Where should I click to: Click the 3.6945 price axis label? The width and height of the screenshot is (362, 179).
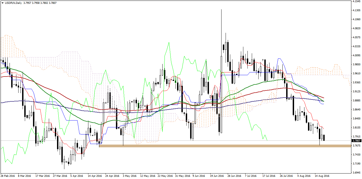(x=356, y=173)
